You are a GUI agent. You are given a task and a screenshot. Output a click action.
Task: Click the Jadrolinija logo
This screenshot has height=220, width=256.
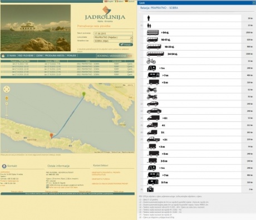coord(105,14)
